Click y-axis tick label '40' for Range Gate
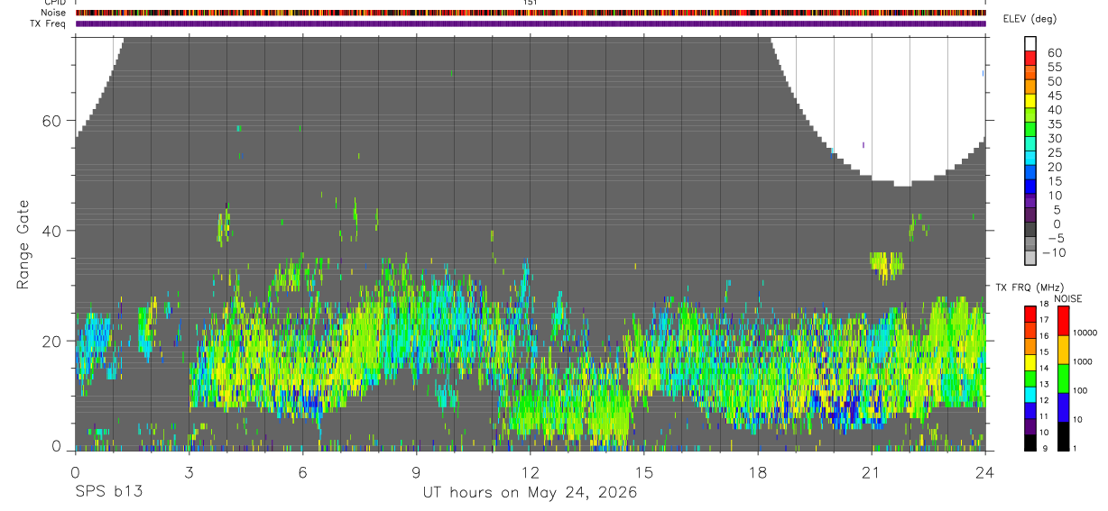Image resolution: width=1108 pixels, height=511 pixels. [53, 231]
